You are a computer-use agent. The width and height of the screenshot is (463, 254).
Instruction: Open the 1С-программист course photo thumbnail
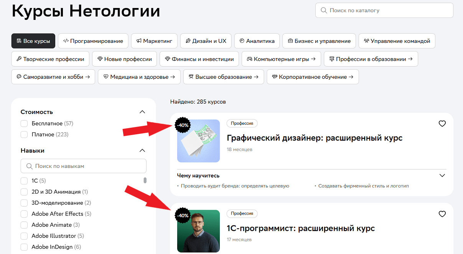pyautogui.click(x=198, y=231)
